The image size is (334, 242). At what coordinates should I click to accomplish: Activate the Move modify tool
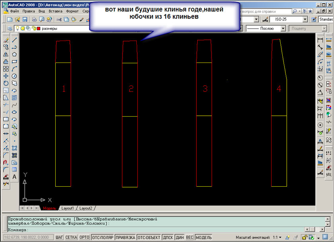pos(6,76)
